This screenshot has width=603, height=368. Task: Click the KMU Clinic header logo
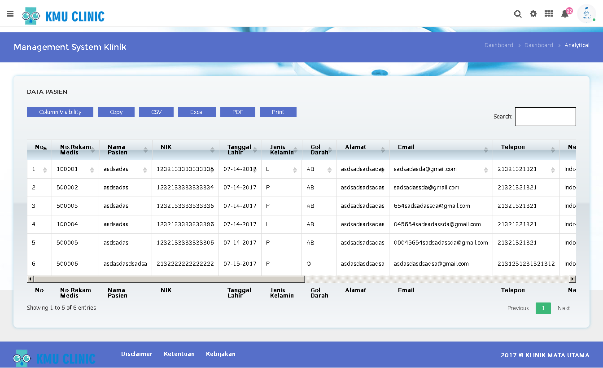pyautogui.click(x=63, y=16)
